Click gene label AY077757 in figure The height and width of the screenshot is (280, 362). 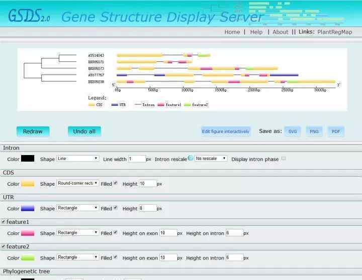(96, 75)
